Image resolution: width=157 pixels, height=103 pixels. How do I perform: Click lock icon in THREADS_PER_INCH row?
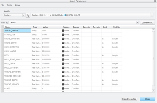[63, 76]
